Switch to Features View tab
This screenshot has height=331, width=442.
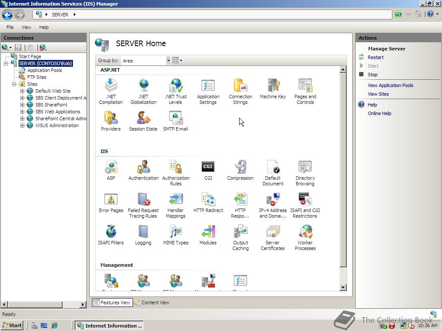click(112, 303)
